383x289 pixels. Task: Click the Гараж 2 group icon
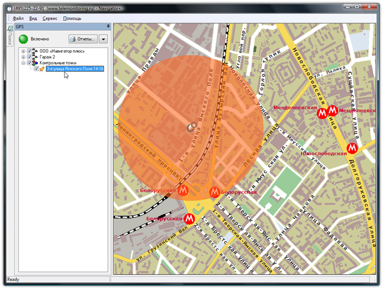(36, 57)
